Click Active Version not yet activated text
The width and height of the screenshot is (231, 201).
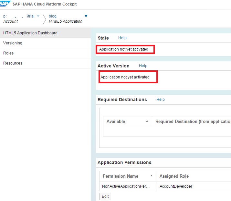click(x=125, y=77)
